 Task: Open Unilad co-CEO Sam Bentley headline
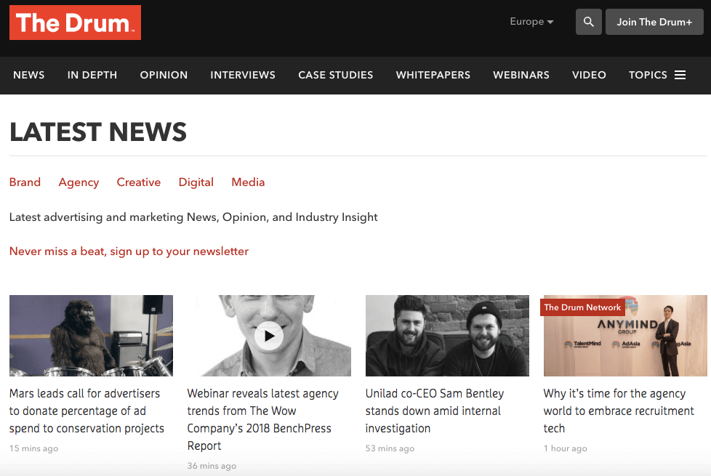tap(435, 411)
